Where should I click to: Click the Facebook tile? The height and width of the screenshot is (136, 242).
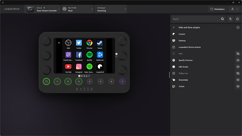tap(79, 55)
